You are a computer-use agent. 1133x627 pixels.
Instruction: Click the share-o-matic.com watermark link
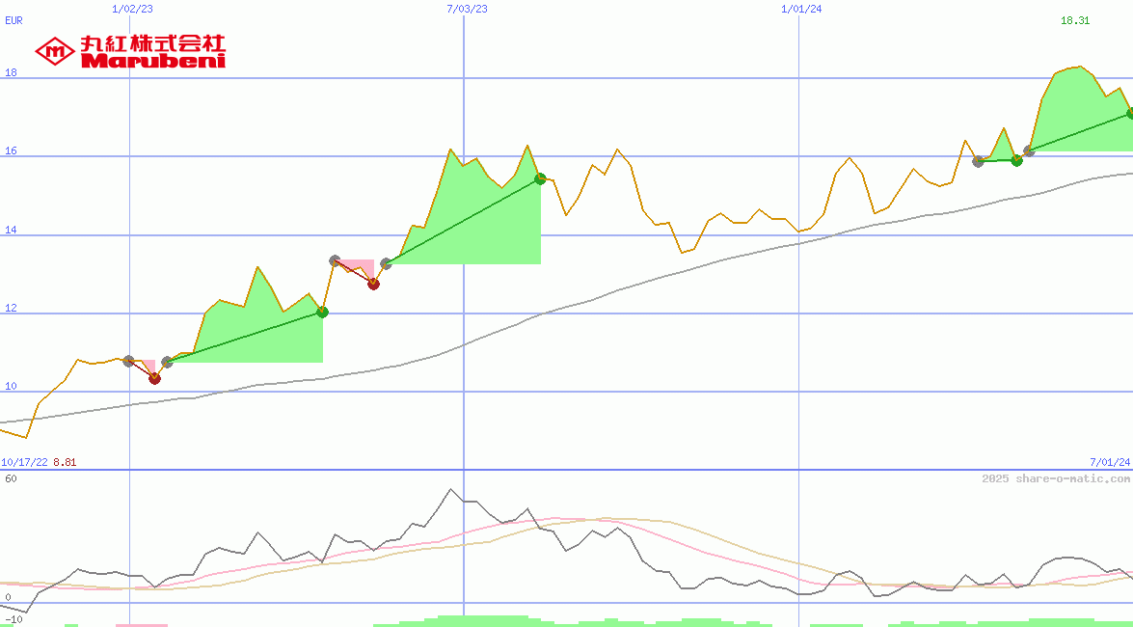pos(1056,478)
